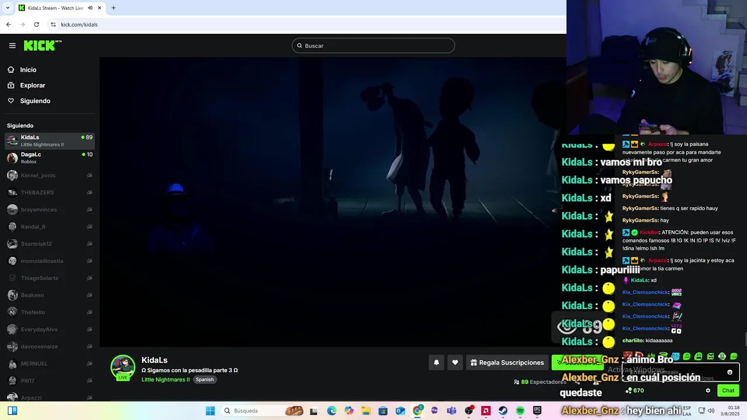The image size is (747, 420).
Task: Open Windows Start menu
Action: [210, 411]
